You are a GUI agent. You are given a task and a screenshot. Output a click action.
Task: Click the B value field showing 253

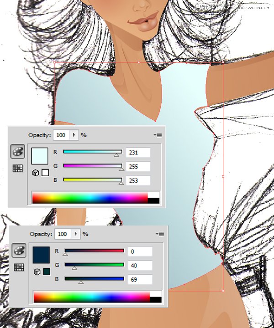138,180
